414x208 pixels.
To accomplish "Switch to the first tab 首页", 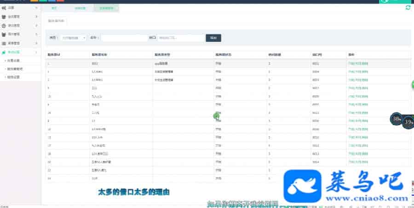I will (x=54, y=8).
